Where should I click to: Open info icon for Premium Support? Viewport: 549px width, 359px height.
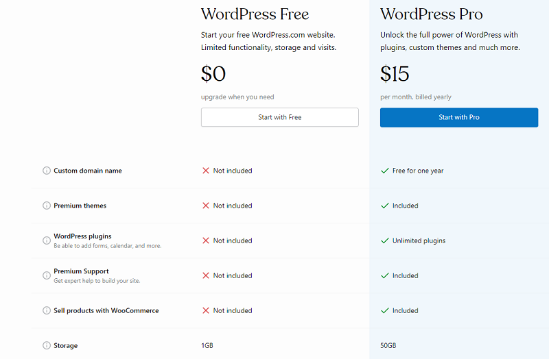47,275
